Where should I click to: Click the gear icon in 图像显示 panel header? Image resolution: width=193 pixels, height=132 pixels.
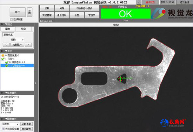(x=2, y=119)
